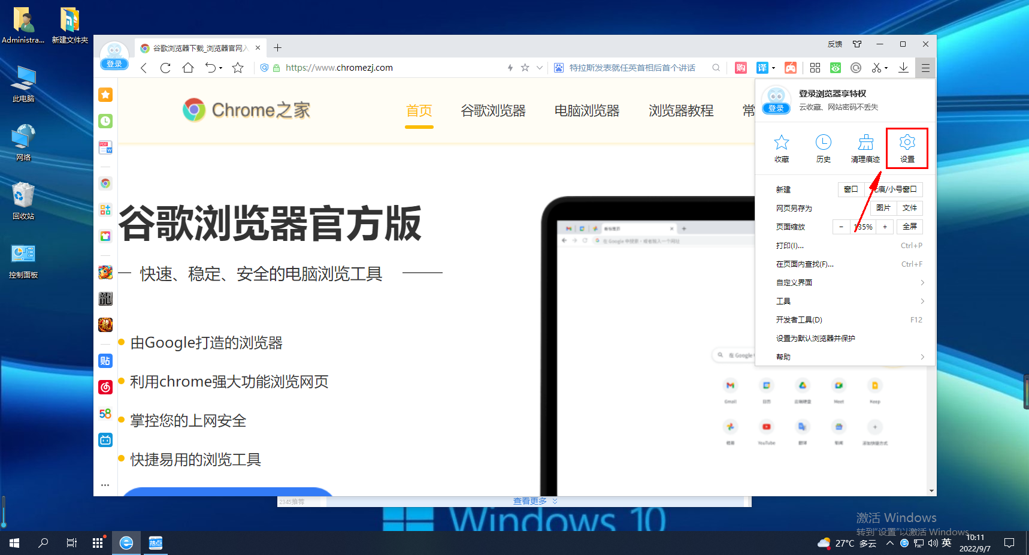Image resolution: width=1029 pixels, height=555 pixels.
Task: Click the Chrome icon in the sidebar
Action: pyautogui.click(x=105, y=183)
